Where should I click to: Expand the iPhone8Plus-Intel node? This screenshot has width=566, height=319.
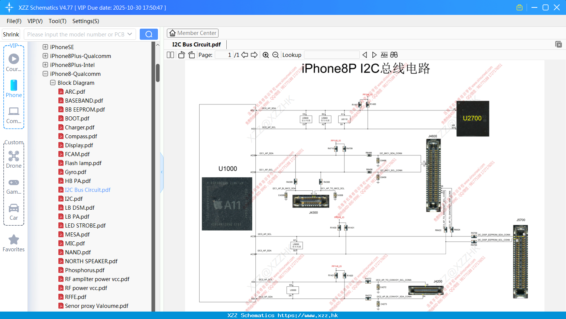[45, 65]
